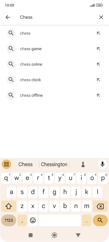109x242 pixels.
Task: Tap the backspace delete key
Action: click(100, 206)
